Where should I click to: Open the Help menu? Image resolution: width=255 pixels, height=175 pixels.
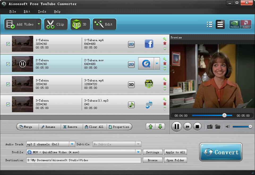[57, 11]
